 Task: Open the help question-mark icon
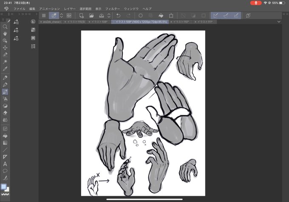(x=248, y=16)
